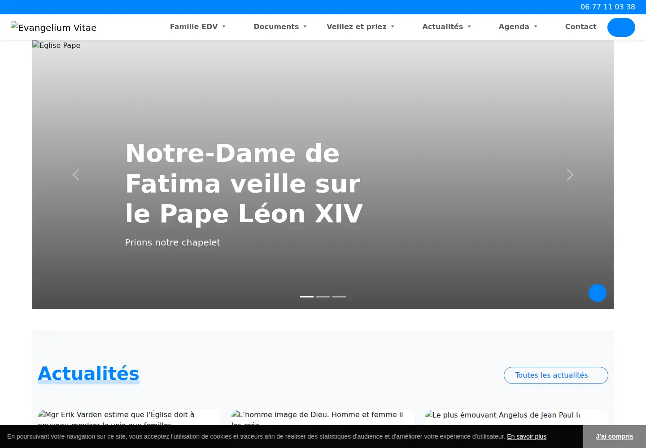646x448 pixels.
Task: Expand the Veillez et priez dropdown
Action: pyautogui.click(x=361, y=27)
